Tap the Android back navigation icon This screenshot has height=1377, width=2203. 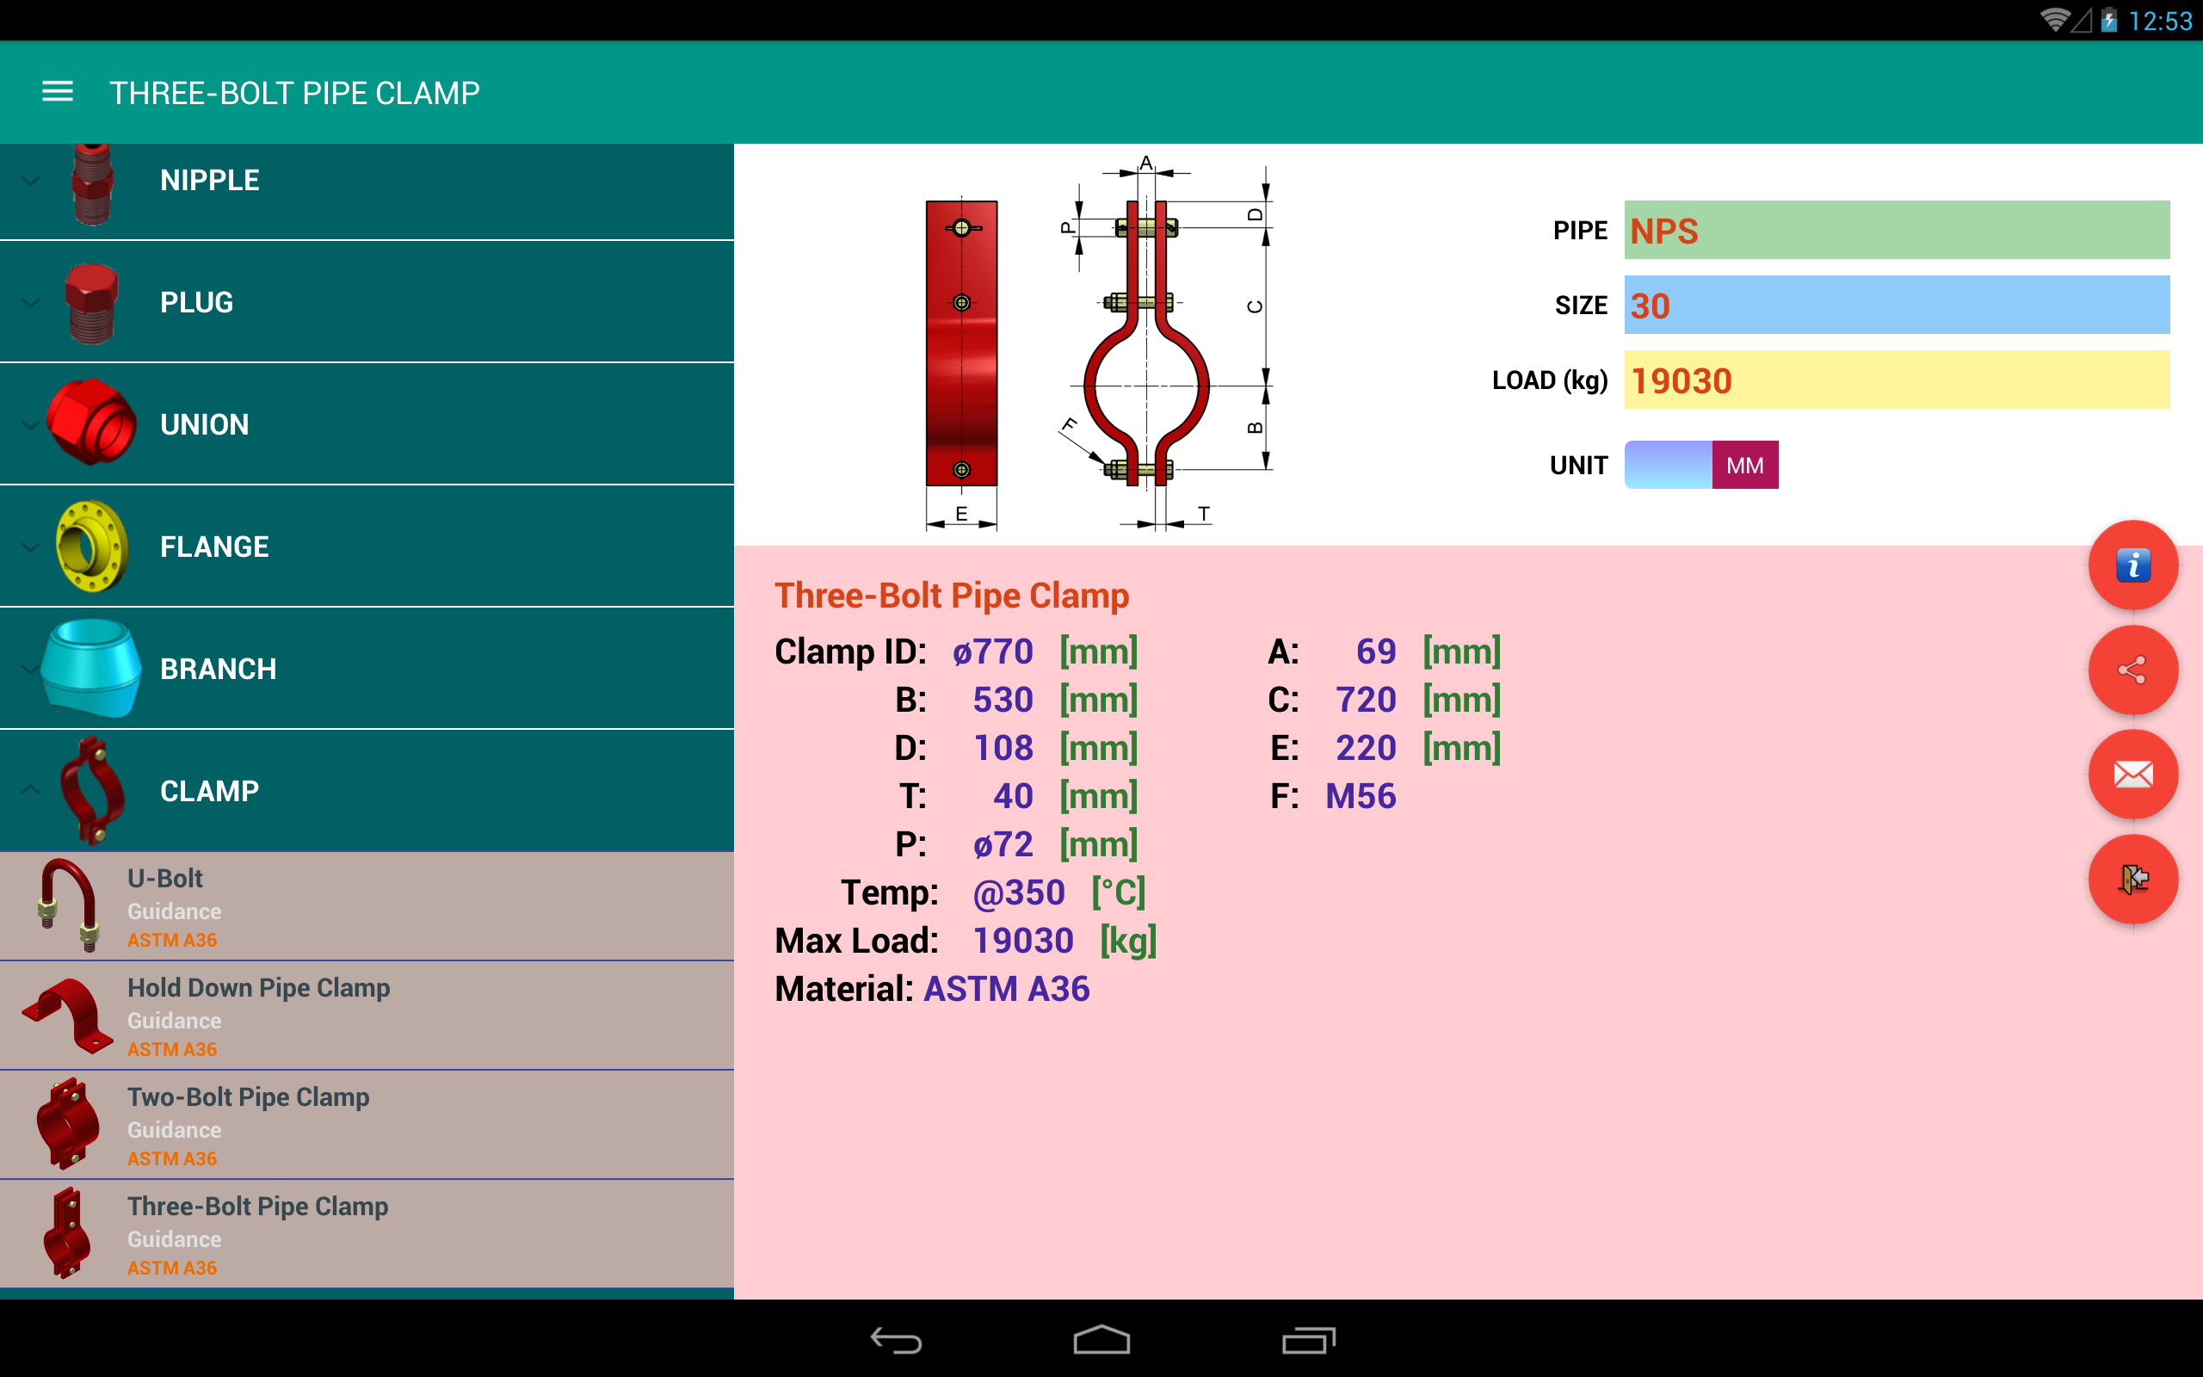coord(896,1340)
